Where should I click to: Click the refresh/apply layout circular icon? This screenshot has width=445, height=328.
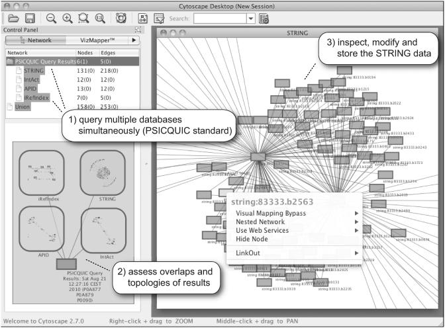tap(121, 18)
